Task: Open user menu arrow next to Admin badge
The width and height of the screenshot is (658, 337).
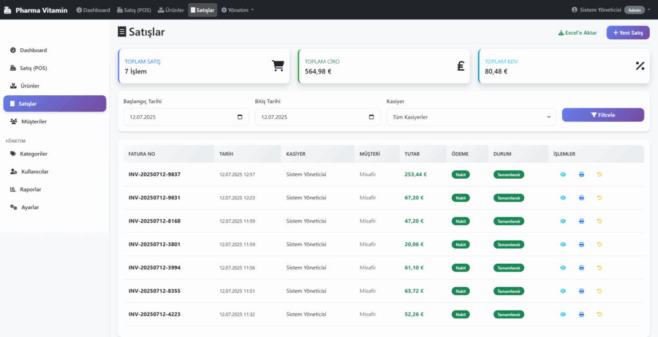Action: coord(649,10)
